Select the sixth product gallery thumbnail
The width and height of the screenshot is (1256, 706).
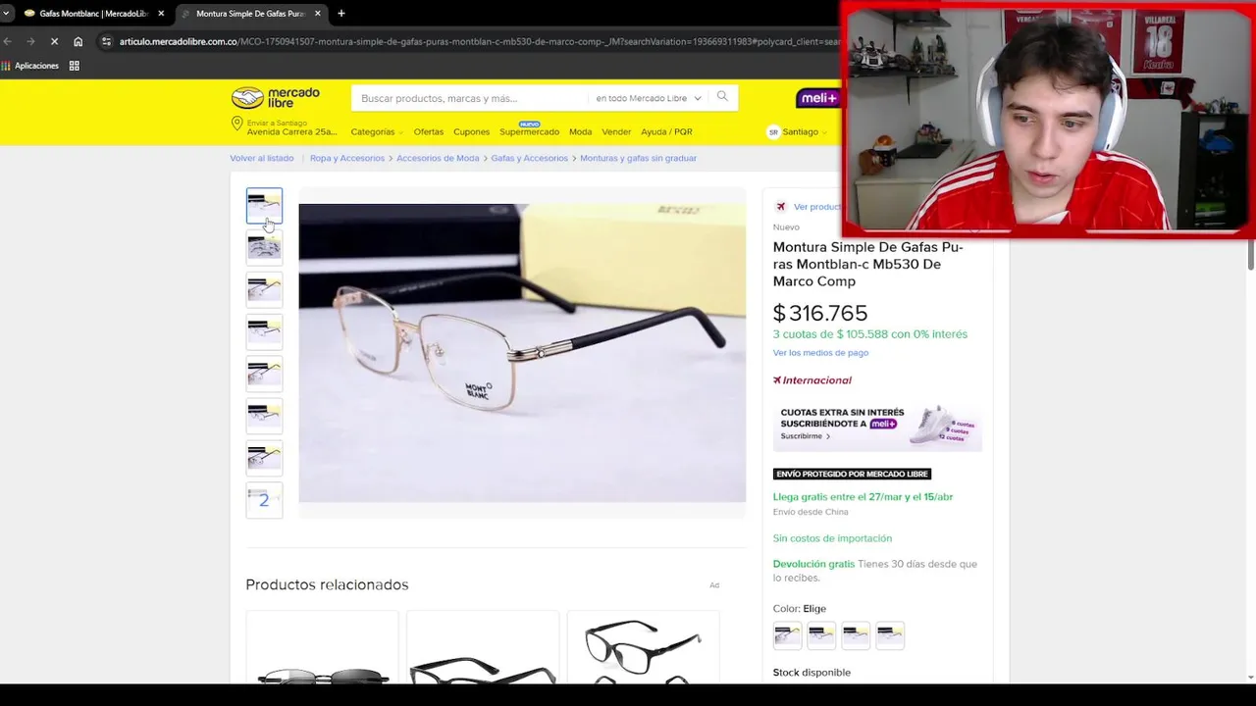point(264,416)
